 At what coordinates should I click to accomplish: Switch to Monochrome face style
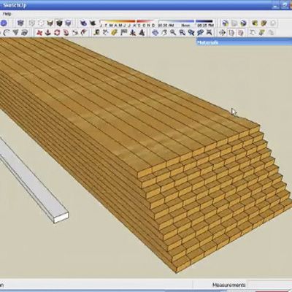pyautogui.click(x=69, y=23)
